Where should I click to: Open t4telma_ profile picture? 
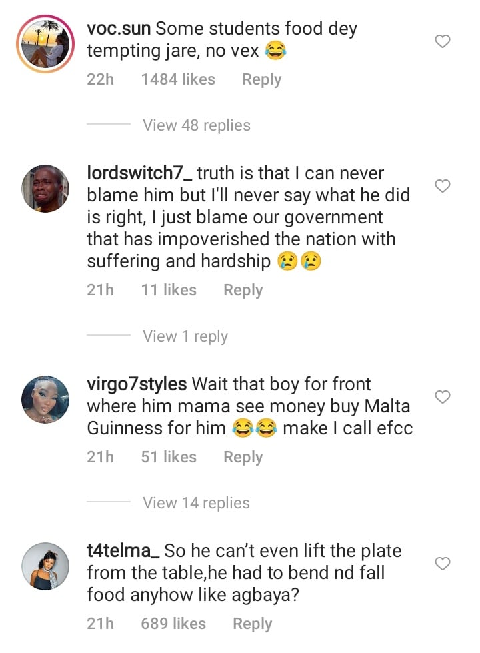pos(46,566)
